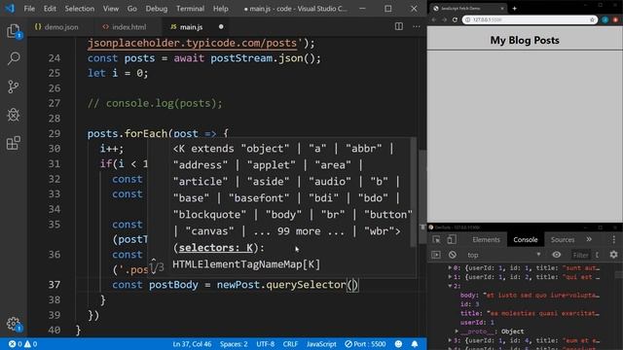This screenshot has width=623, height=350.
Task: Expand console object entry 3
Action: [x=450, y=340]
